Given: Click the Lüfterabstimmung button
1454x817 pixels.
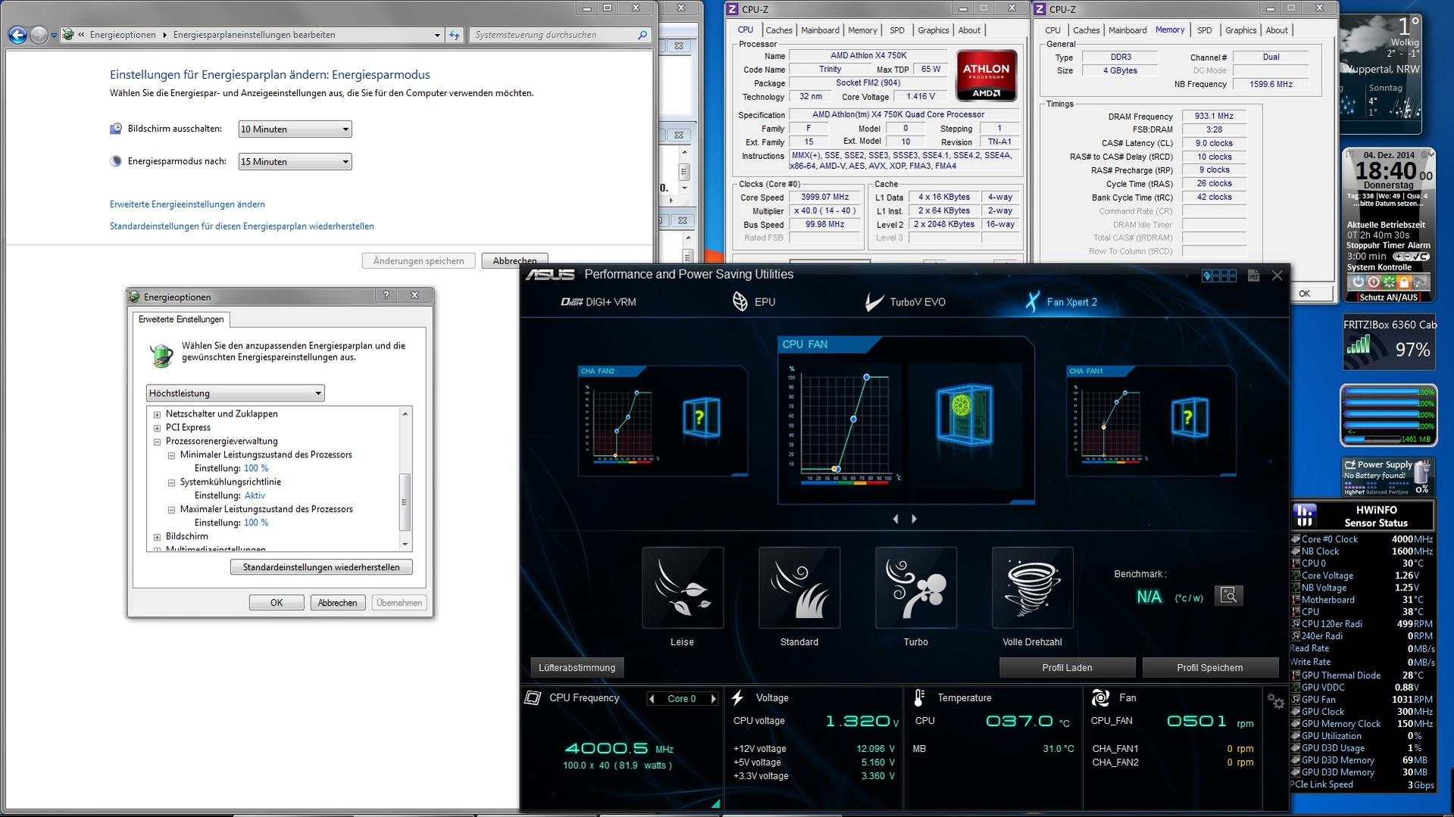Looking at the screenshot, I should [577, 668].
